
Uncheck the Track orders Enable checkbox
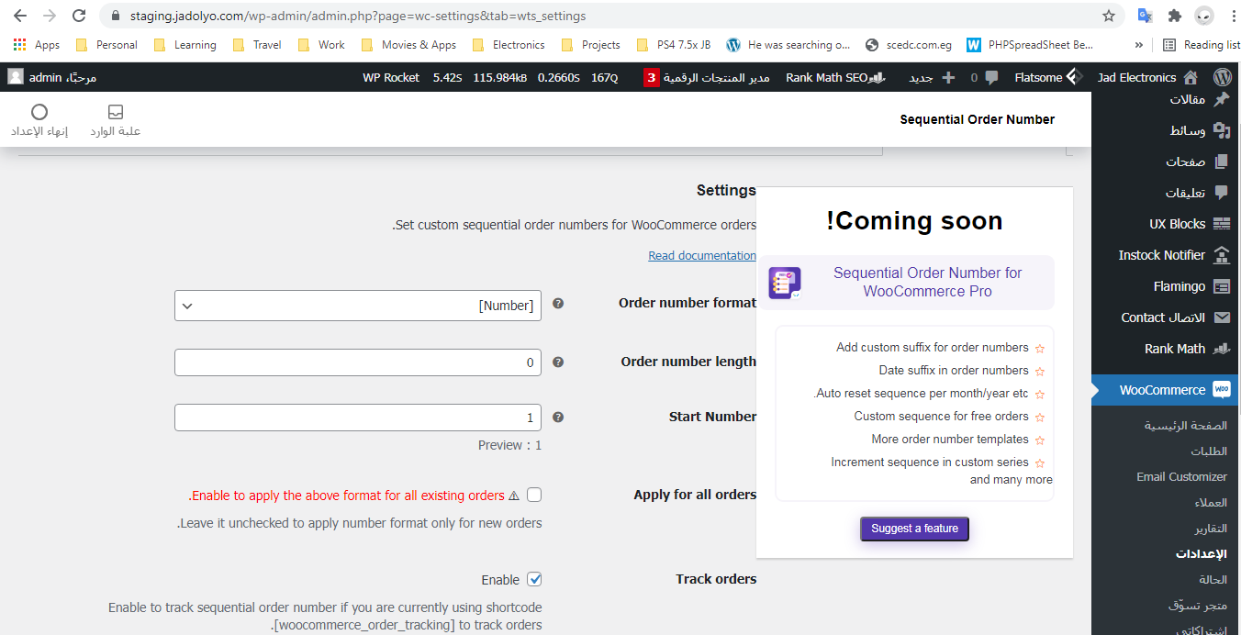[x=534, y=579]
